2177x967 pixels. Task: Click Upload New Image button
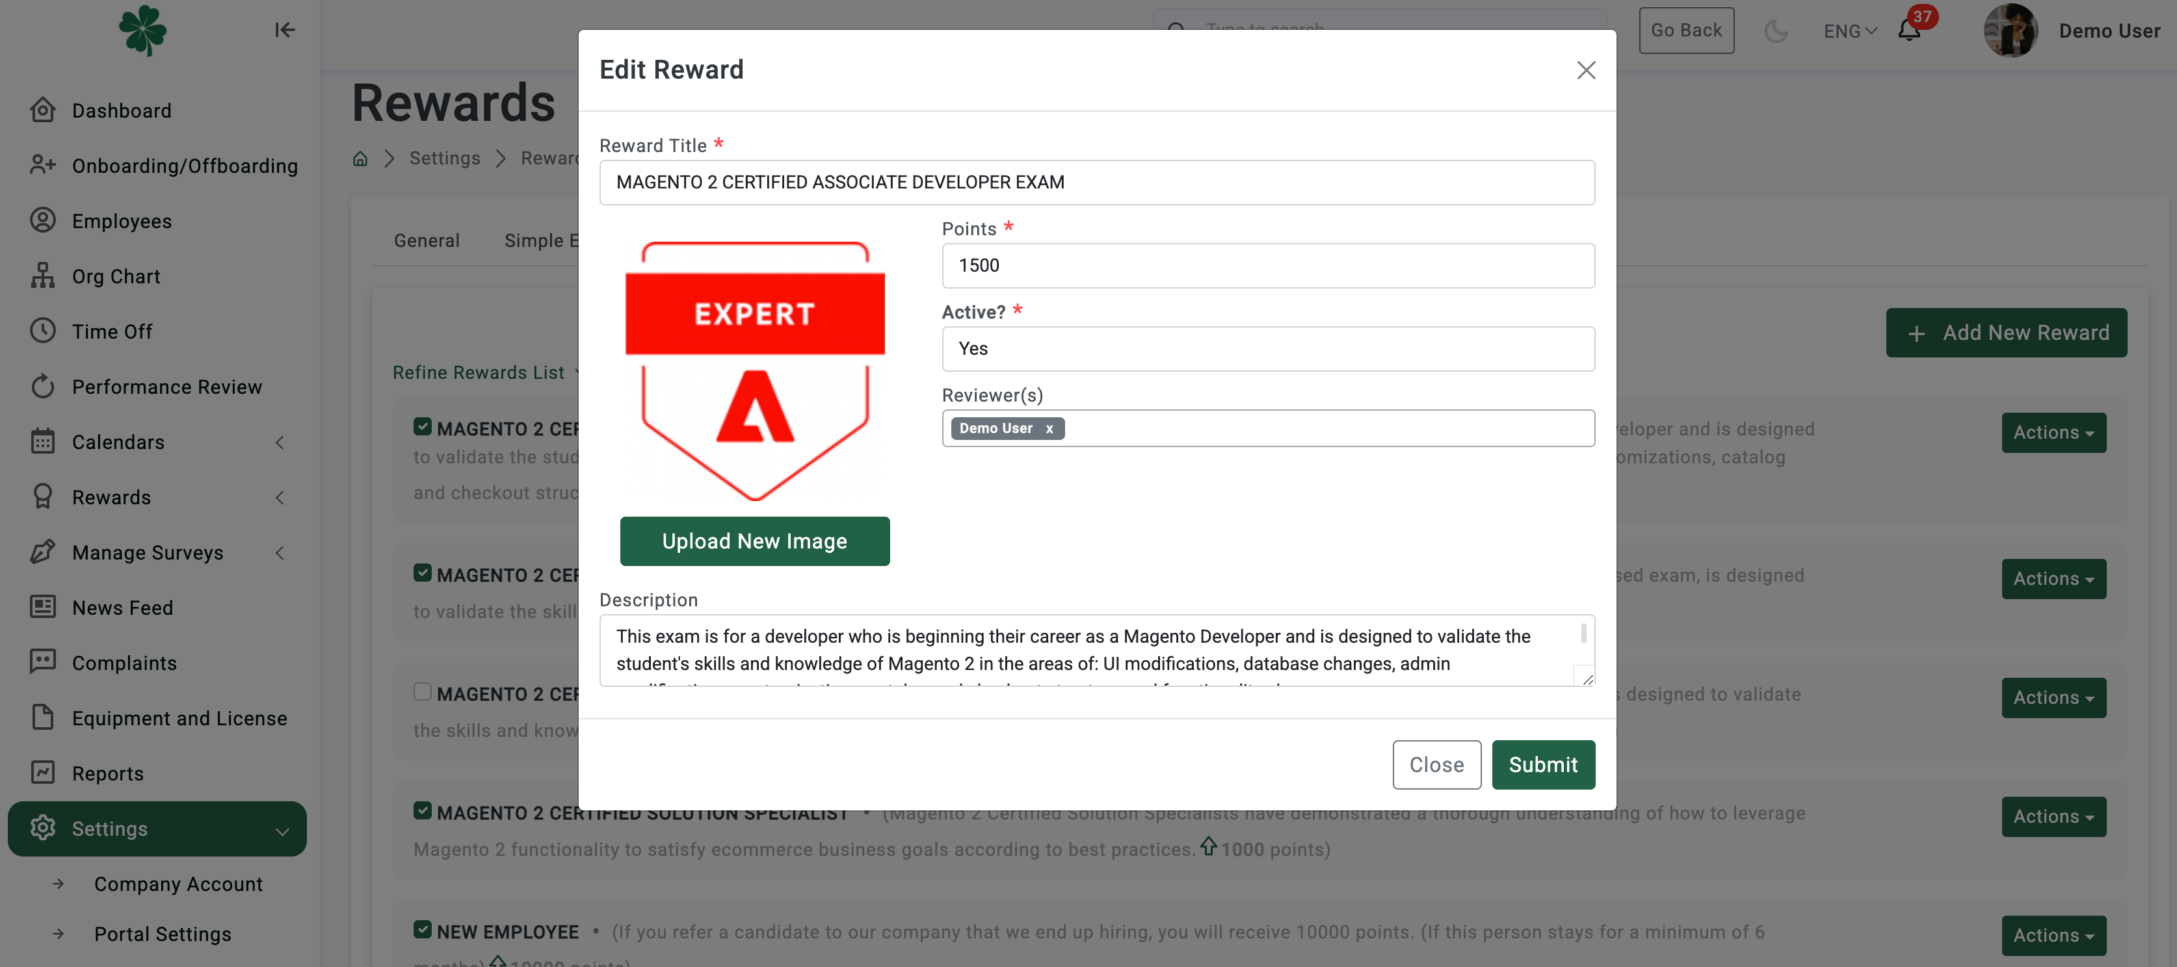click(755, 541)
